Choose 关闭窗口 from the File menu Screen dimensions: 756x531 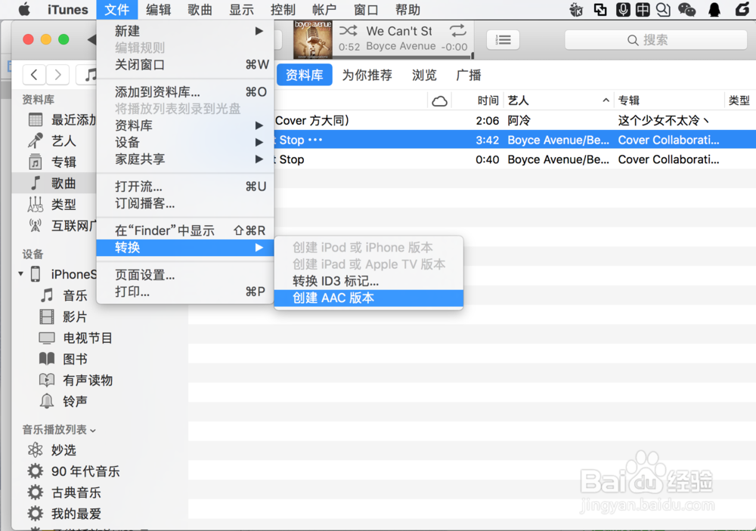(x=185, y=64)
